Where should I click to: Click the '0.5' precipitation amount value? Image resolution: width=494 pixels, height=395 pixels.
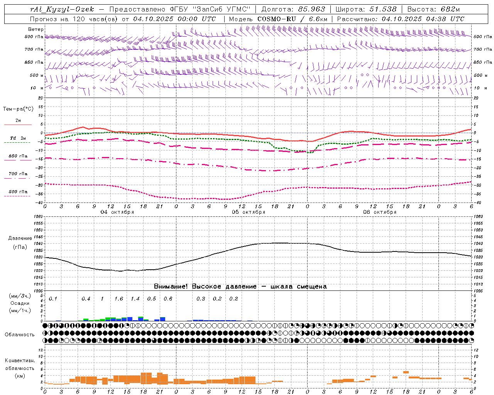[152, 299]
